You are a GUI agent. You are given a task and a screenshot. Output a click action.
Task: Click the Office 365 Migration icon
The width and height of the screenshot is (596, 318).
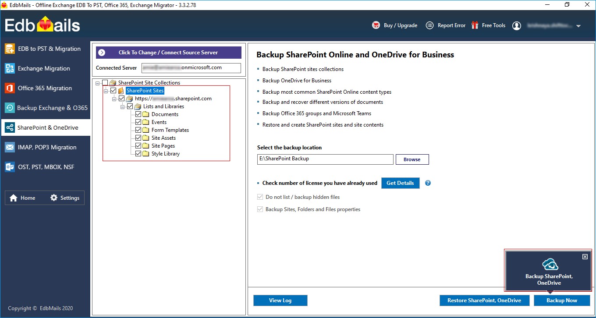(10, 88)
